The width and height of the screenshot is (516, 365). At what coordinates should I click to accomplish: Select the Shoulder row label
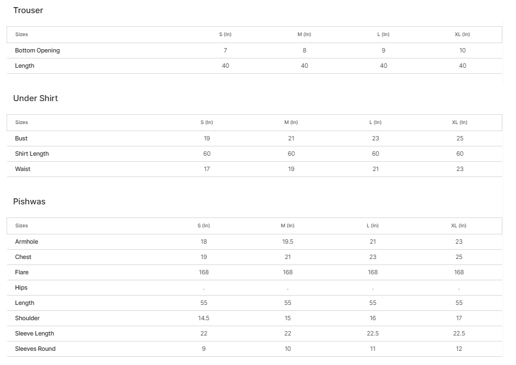point(27,318)
